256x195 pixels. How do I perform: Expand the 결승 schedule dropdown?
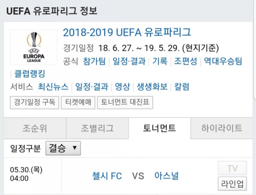63,148
